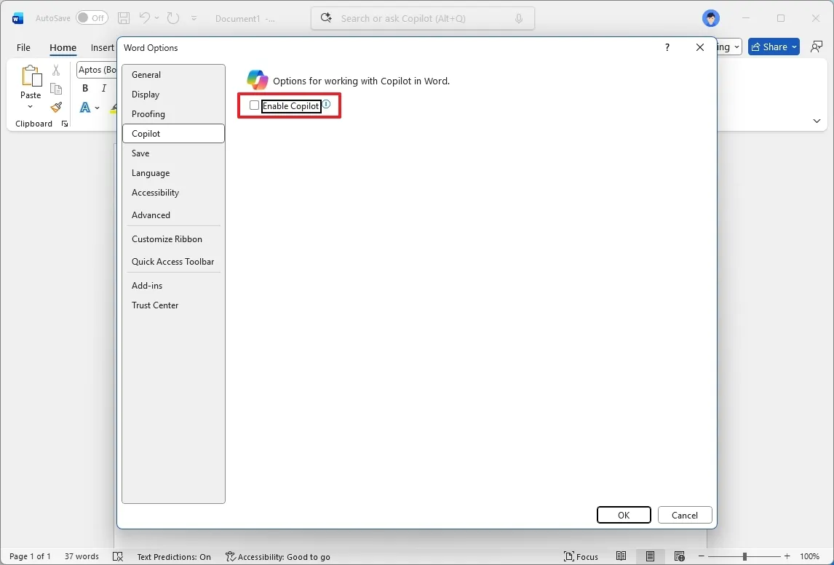Image resolution: width=834 pixels, height=565 pixels.
Task: Toggle italic formatting
Action: [x=103, y=88]
